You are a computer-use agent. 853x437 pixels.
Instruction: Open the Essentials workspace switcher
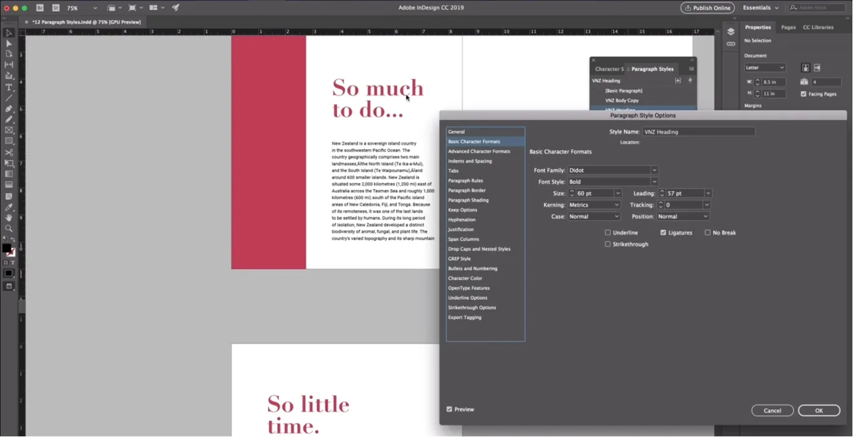[760, 8]
